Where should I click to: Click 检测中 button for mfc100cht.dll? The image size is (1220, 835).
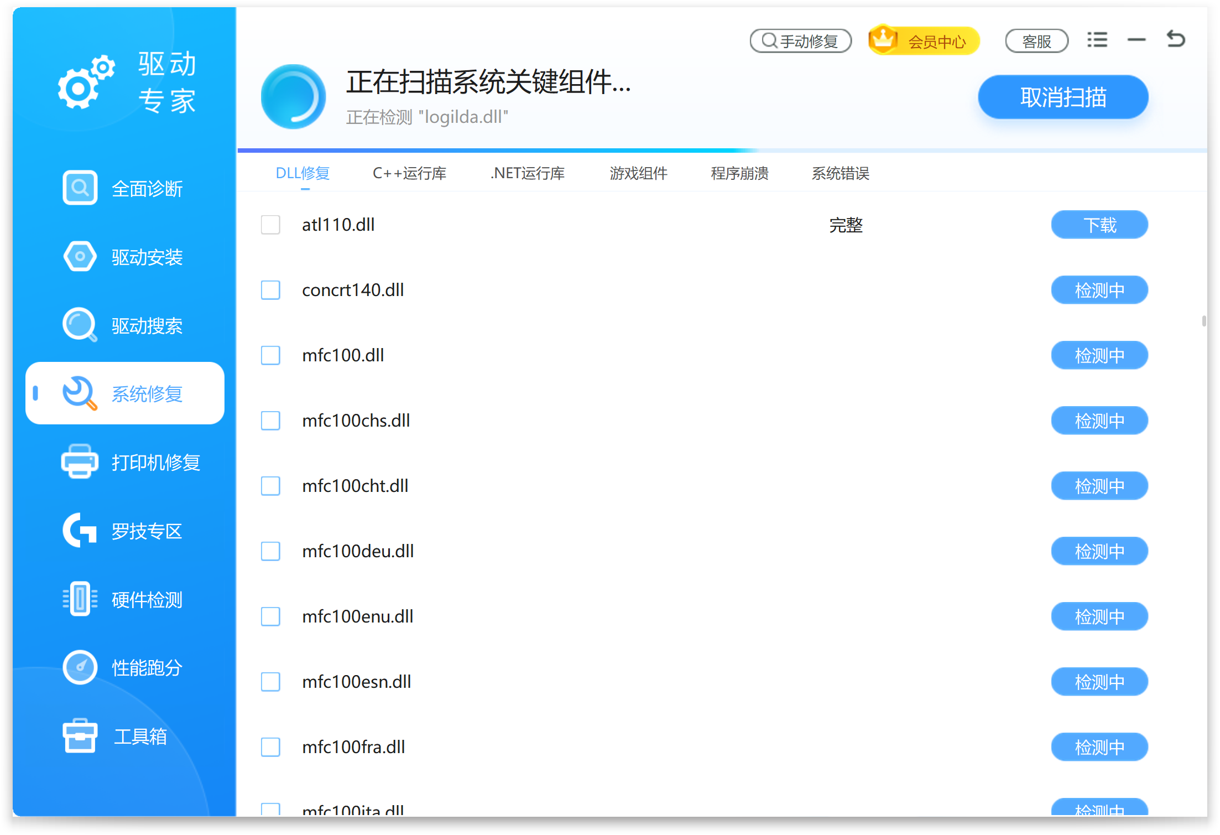click(x=1099, y=486)
